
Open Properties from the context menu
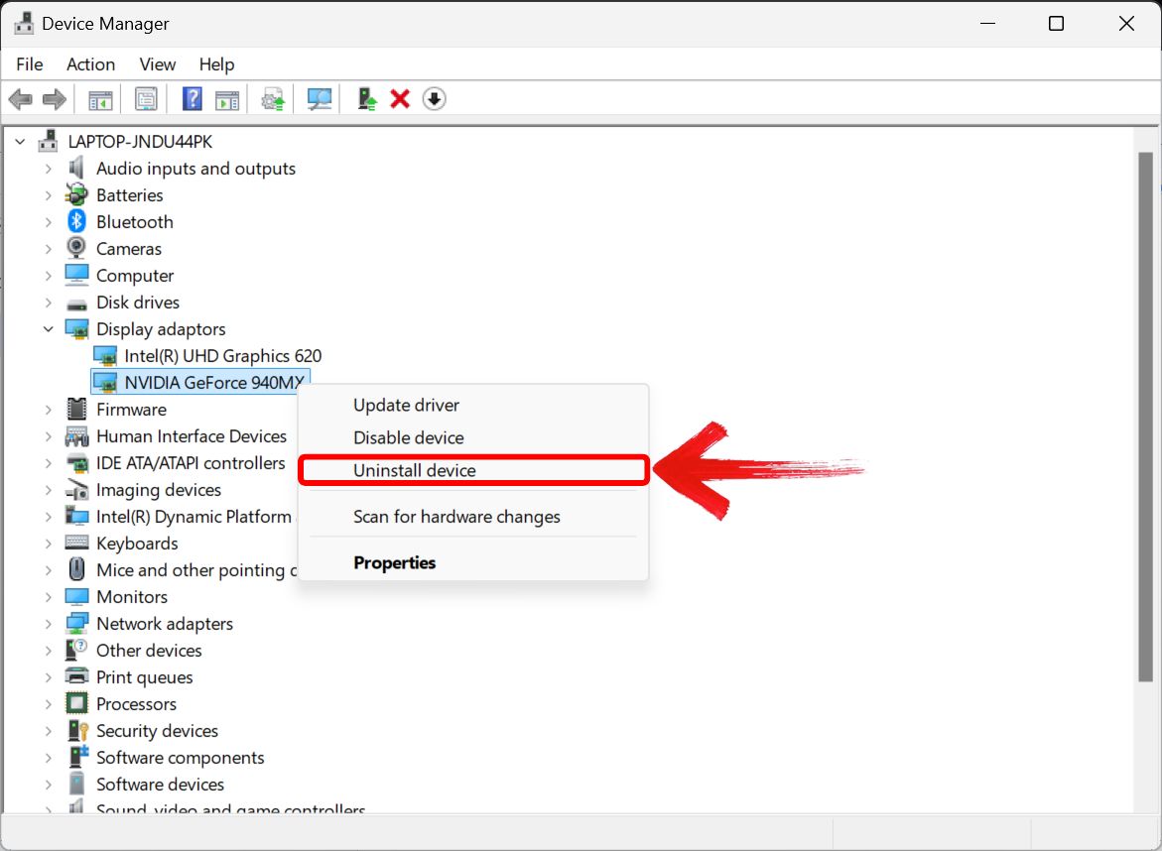(394, 562)
